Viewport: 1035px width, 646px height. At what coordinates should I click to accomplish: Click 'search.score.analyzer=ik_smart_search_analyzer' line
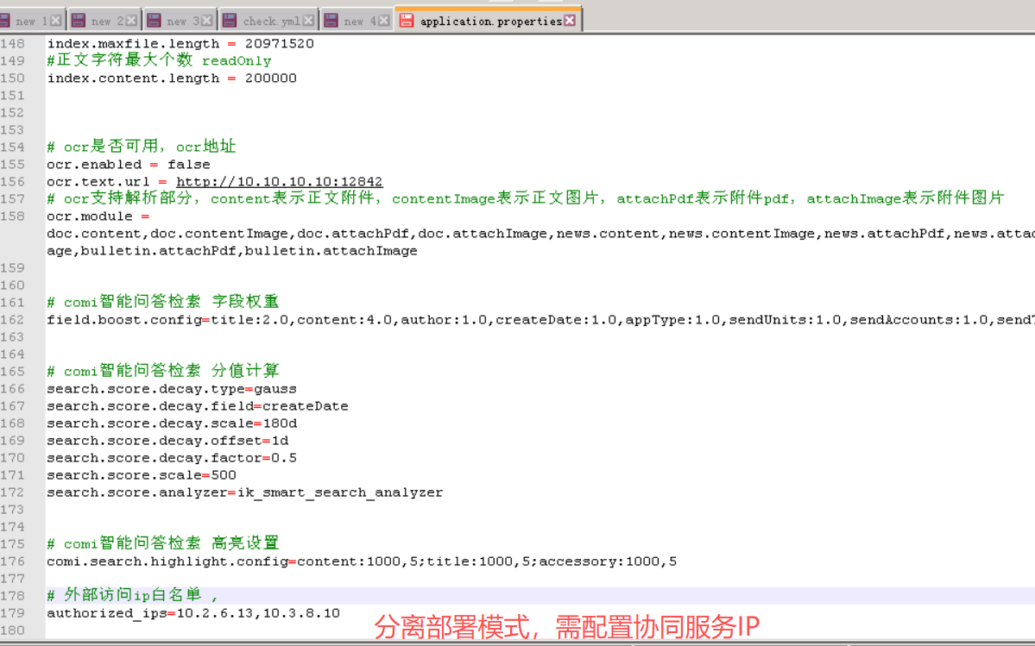pyautogui.click(x=245, y=492)
